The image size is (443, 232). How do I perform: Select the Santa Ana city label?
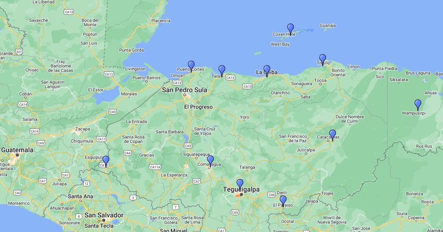(x=80, y=196)
